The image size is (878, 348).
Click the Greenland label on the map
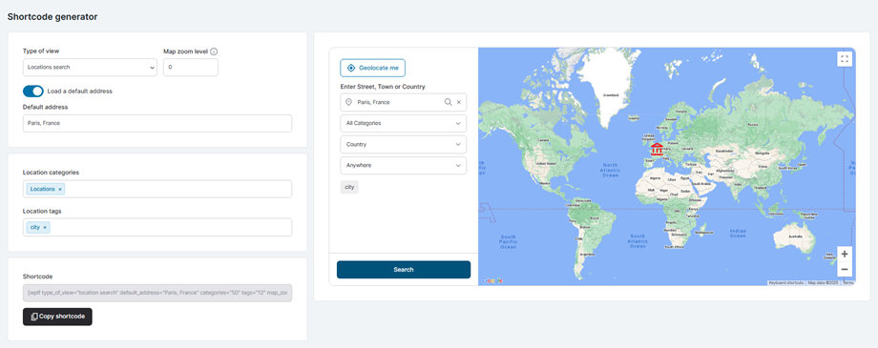click(610, 95)
